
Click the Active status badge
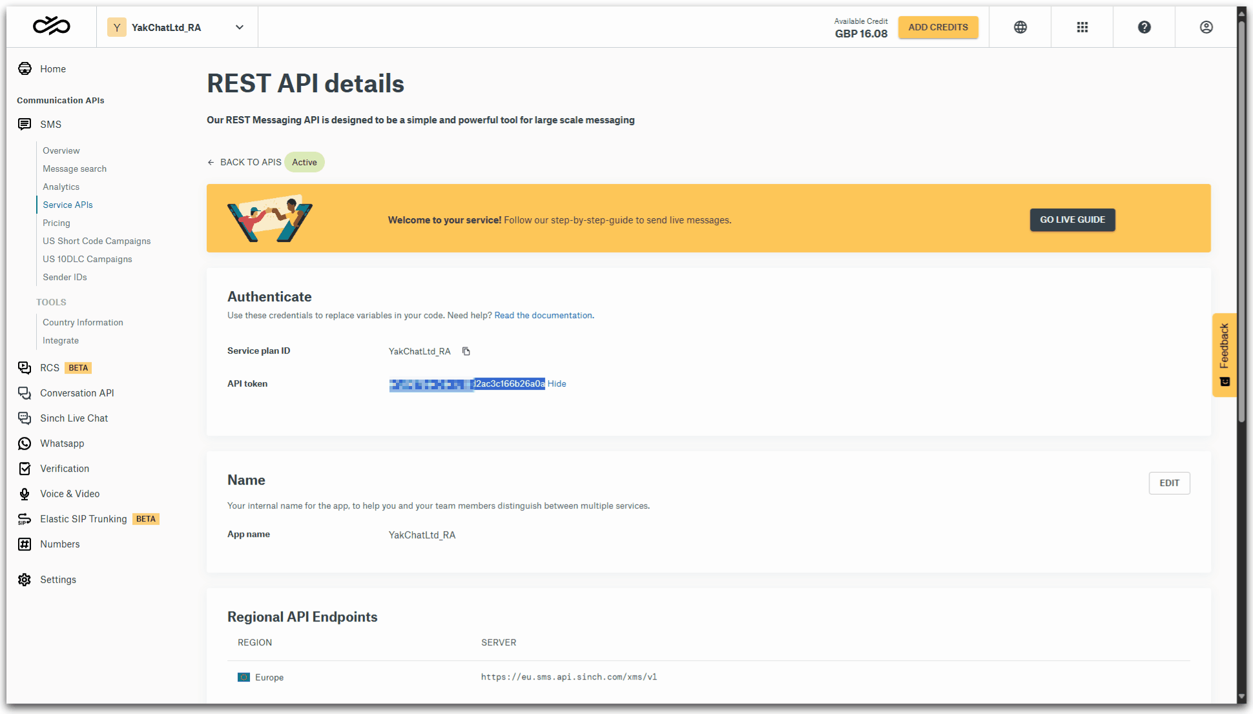point(304,162)
